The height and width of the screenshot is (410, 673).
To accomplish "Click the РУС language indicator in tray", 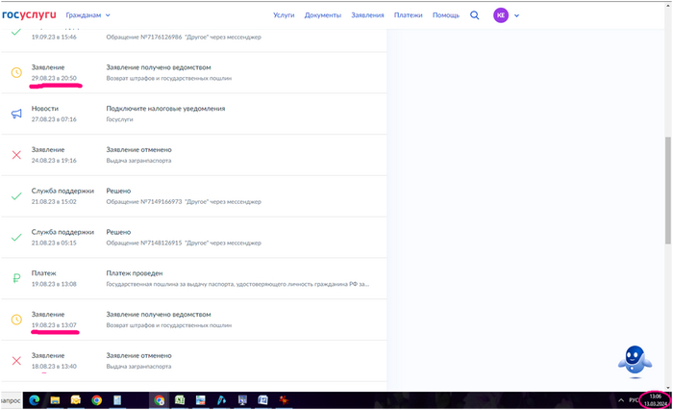I will 634,400.
